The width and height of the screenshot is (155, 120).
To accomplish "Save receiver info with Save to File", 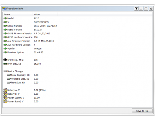I will 142,111.
